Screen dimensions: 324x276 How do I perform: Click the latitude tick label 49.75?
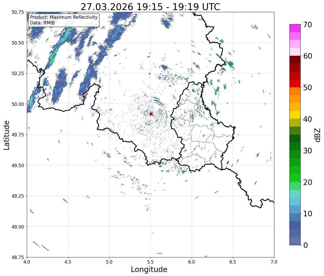tap(18, 135)
